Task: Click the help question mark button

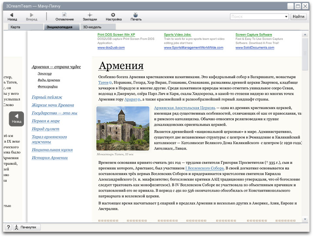Action: [x=8, y=227]
